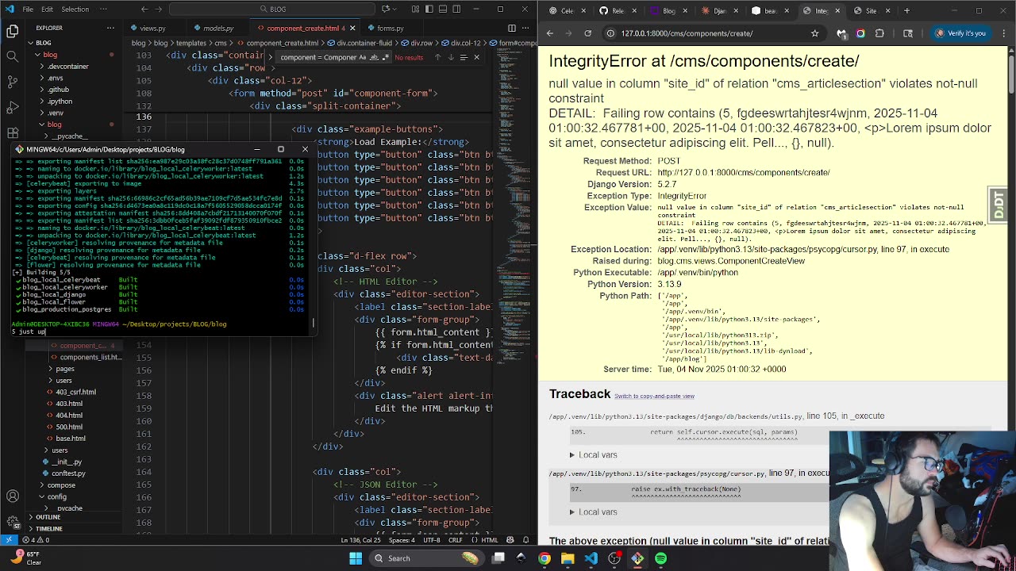Open the Manage gear in VS Code
The image size is (1016, 571).
coord(12,523)
